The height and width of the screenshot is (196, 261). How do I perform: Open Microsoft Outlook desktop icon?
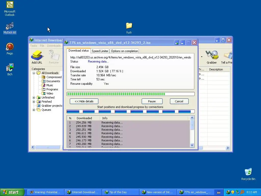[x=10, y=9]
